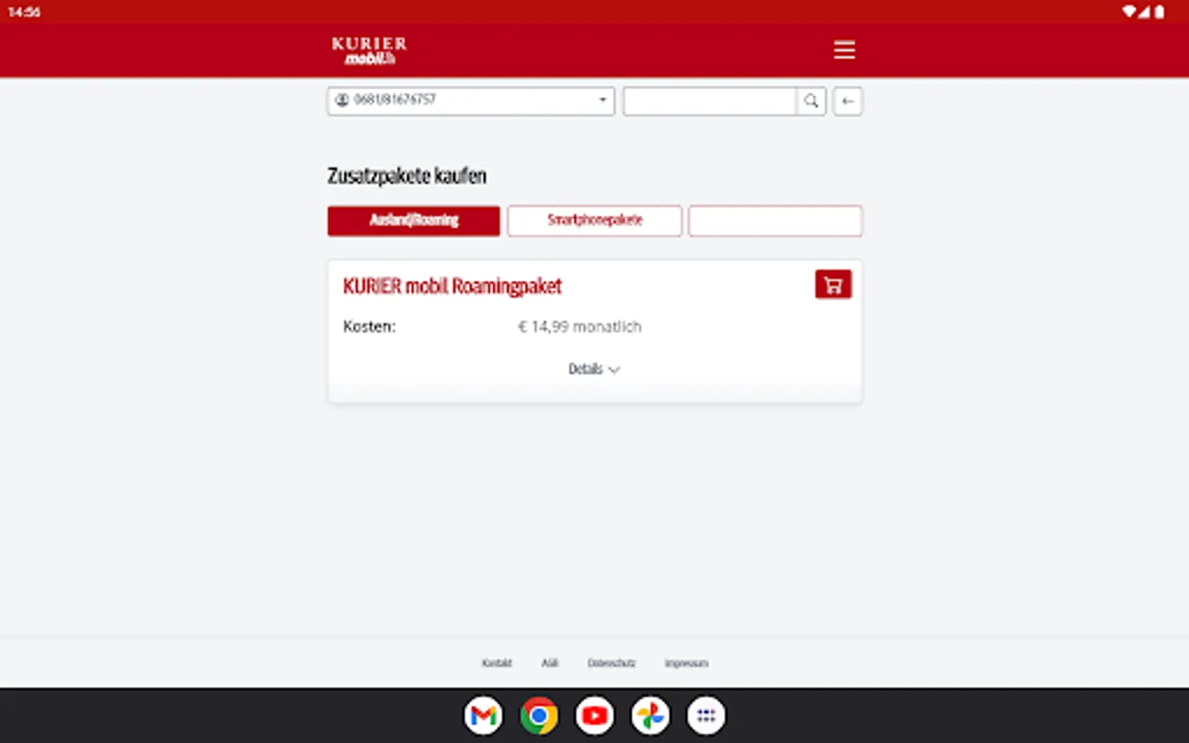Click the magnifying glass search icon
Viewport: 1189px width, 743px height.
coord(811,101)
